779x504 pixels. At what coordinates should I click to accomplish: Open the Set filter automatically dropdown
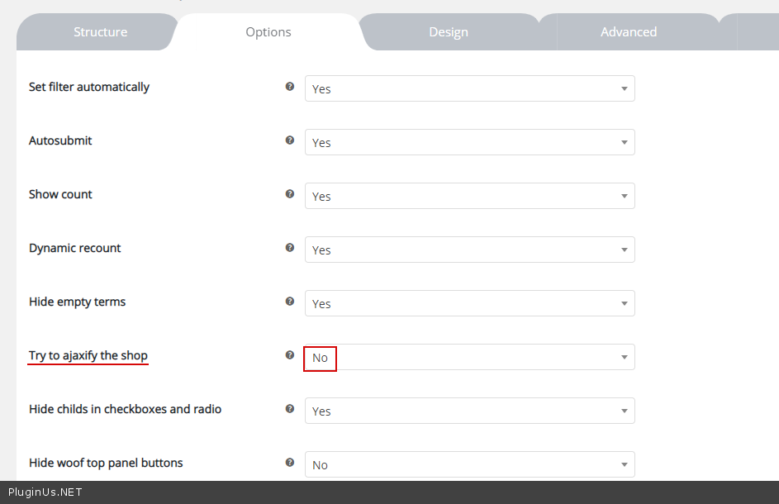point(469,88)
